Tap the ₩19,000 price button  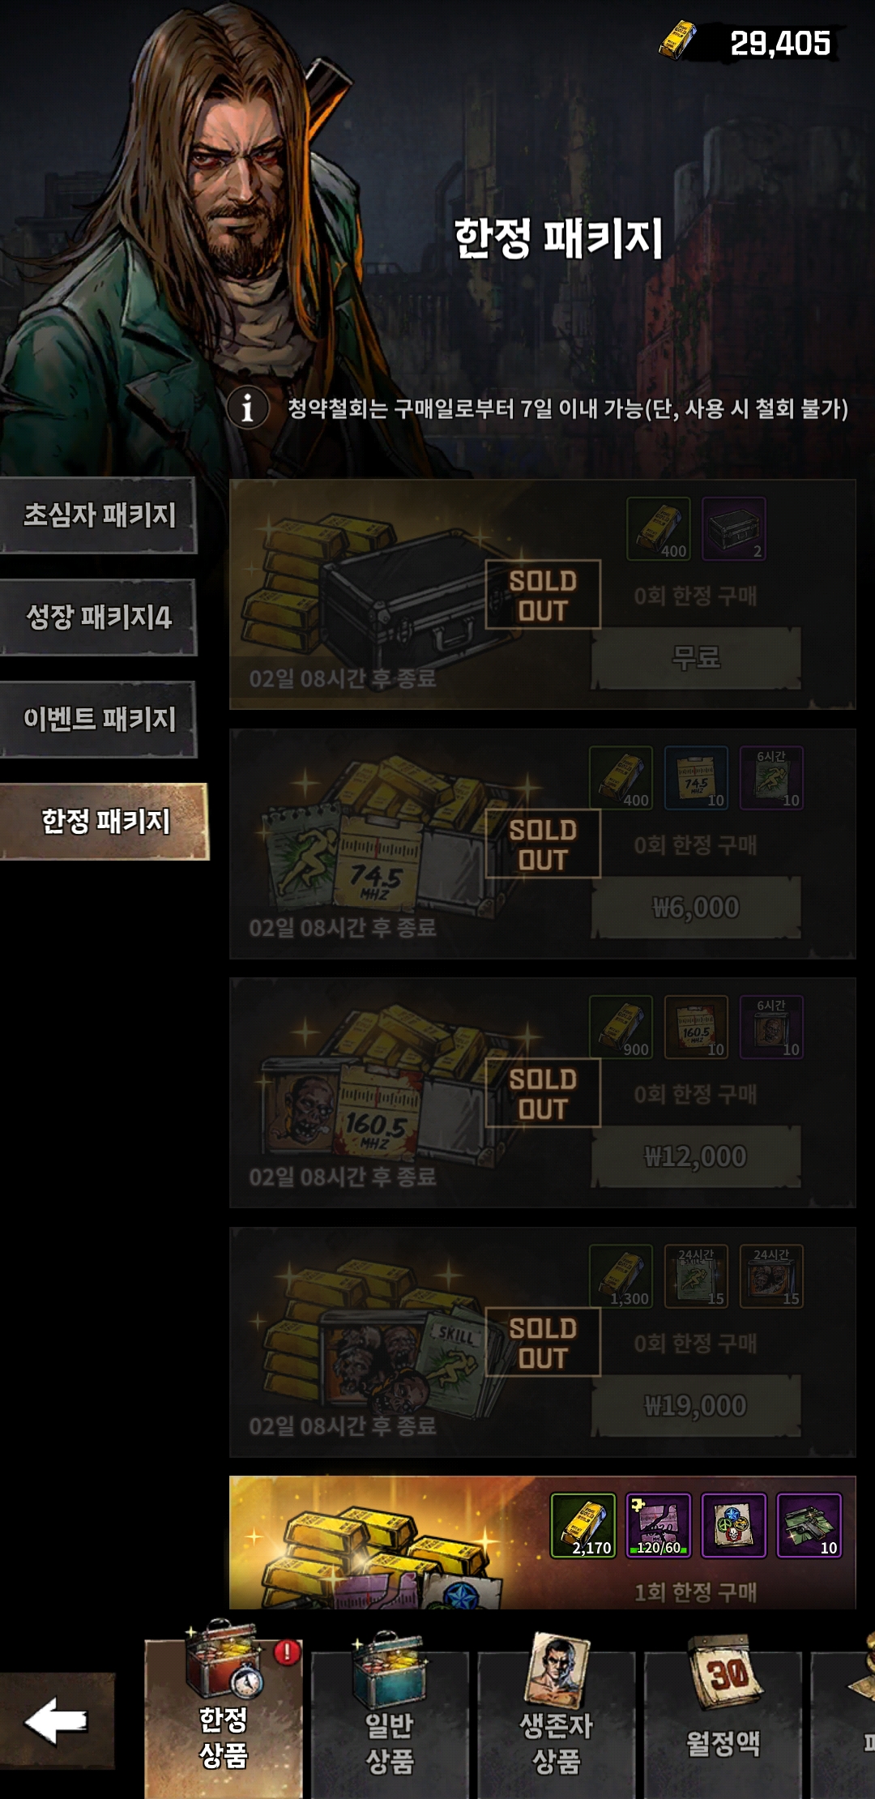(x=696, y=1405)
